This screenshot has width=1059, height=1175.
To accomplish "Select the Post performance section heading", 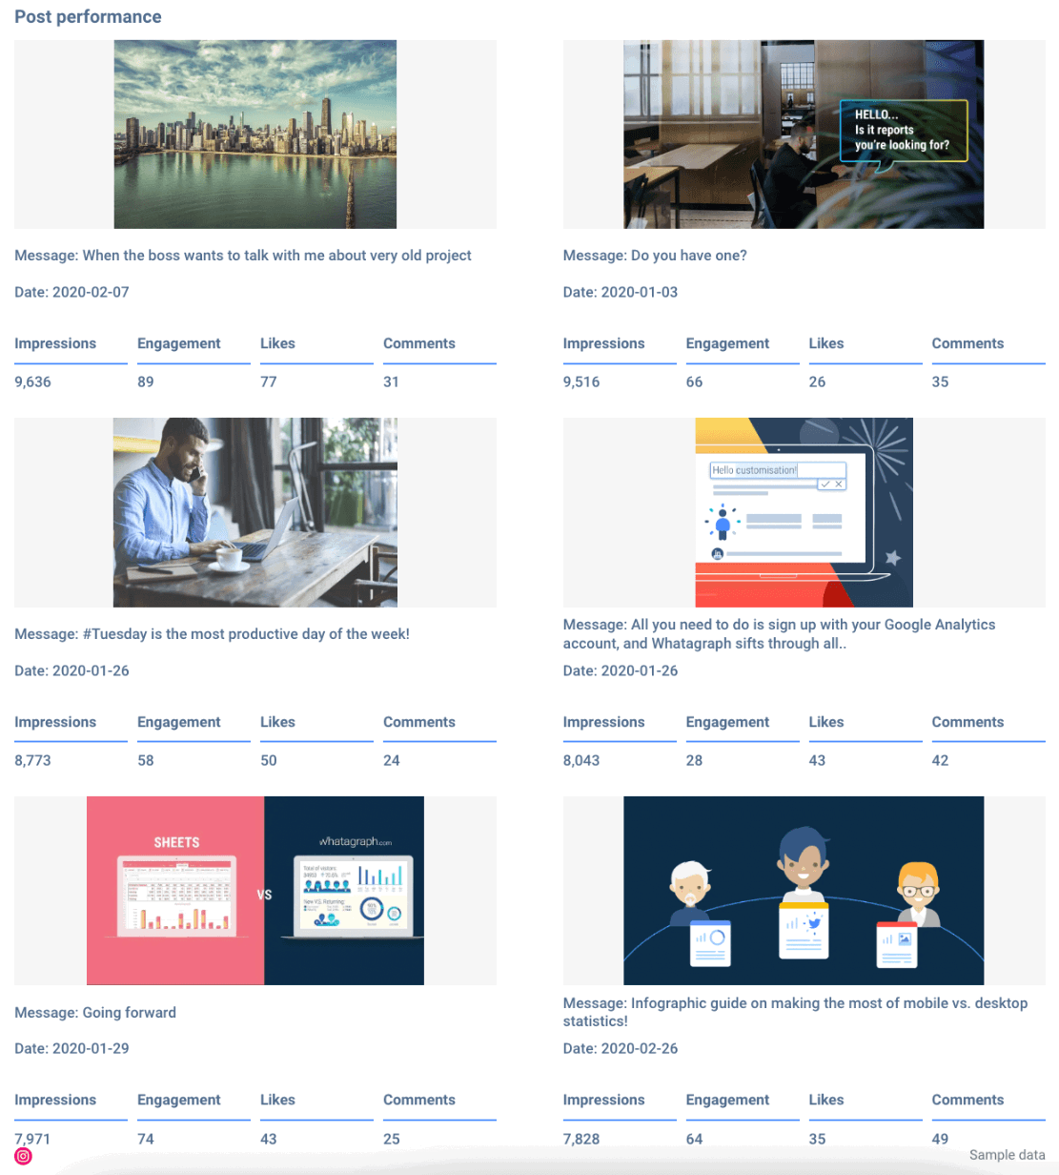I will click(88, 16).
